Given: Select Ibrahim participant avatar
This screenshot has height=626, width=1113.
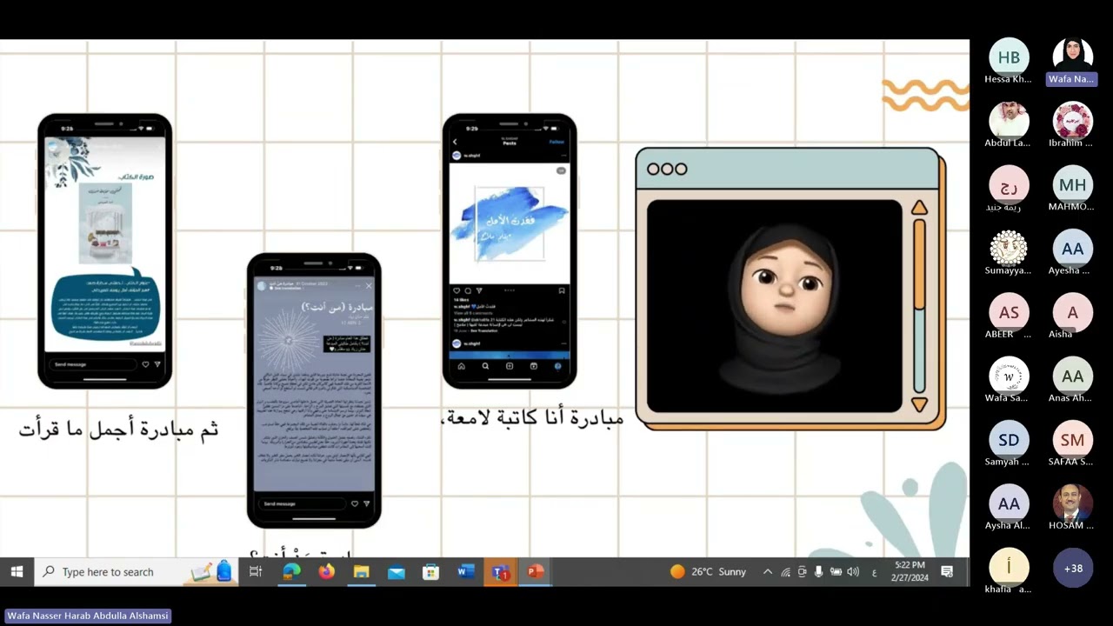Looking at the screenshot, I should (1072, 121).
